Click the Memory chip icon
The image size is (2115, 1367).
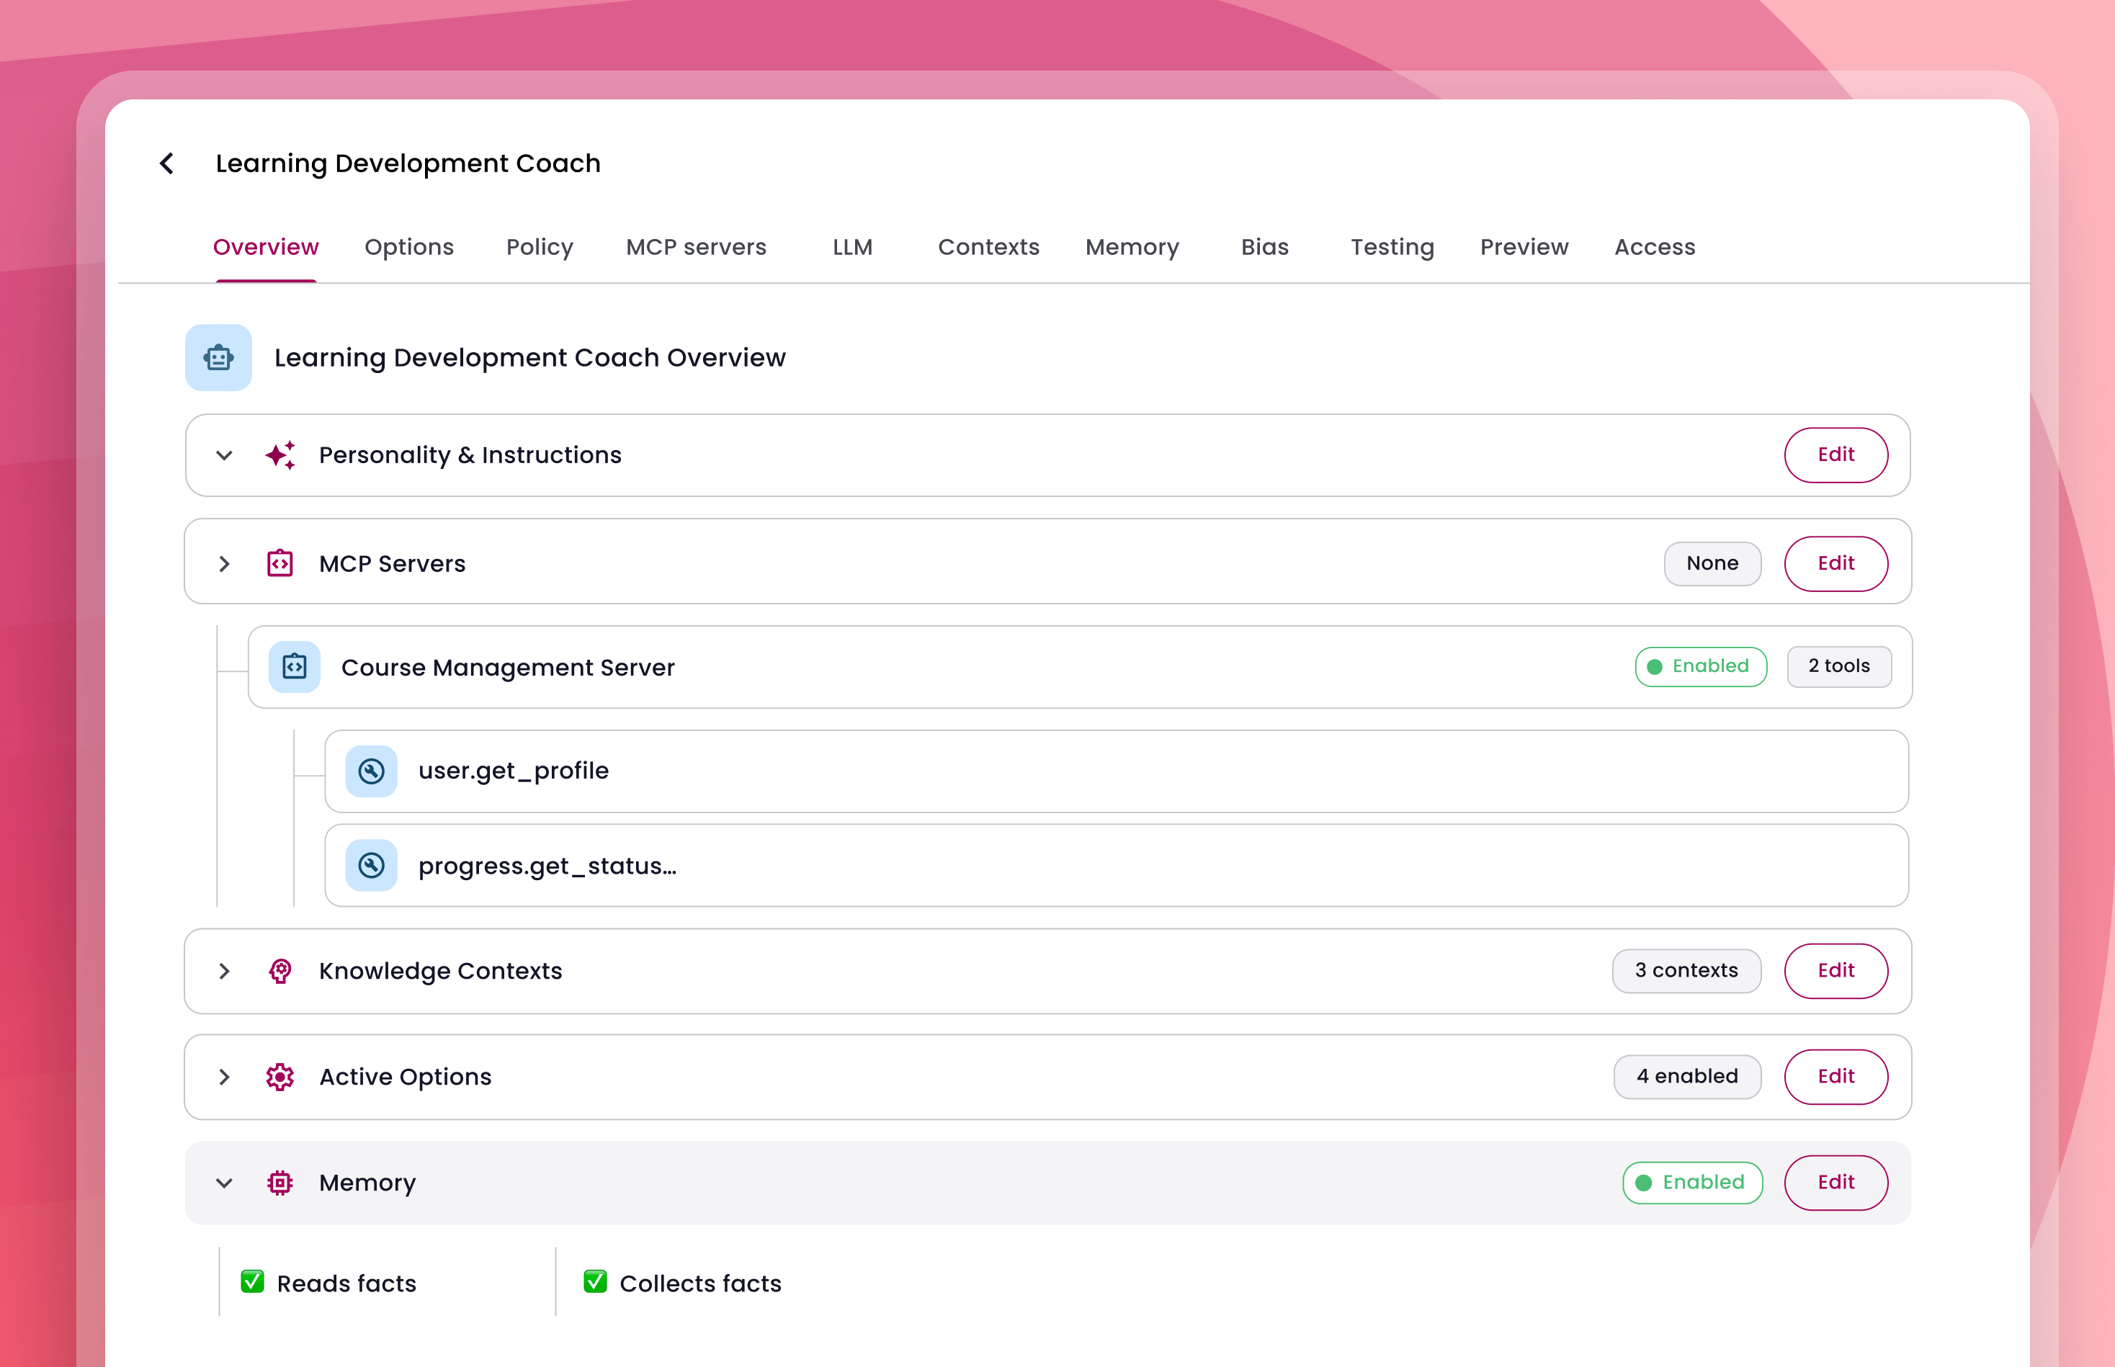tap(280, 1183)
